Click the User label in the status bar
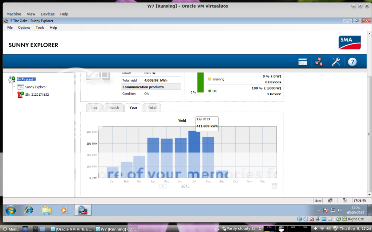The width and height of the screenshot is (372, 232). (318, 201)
